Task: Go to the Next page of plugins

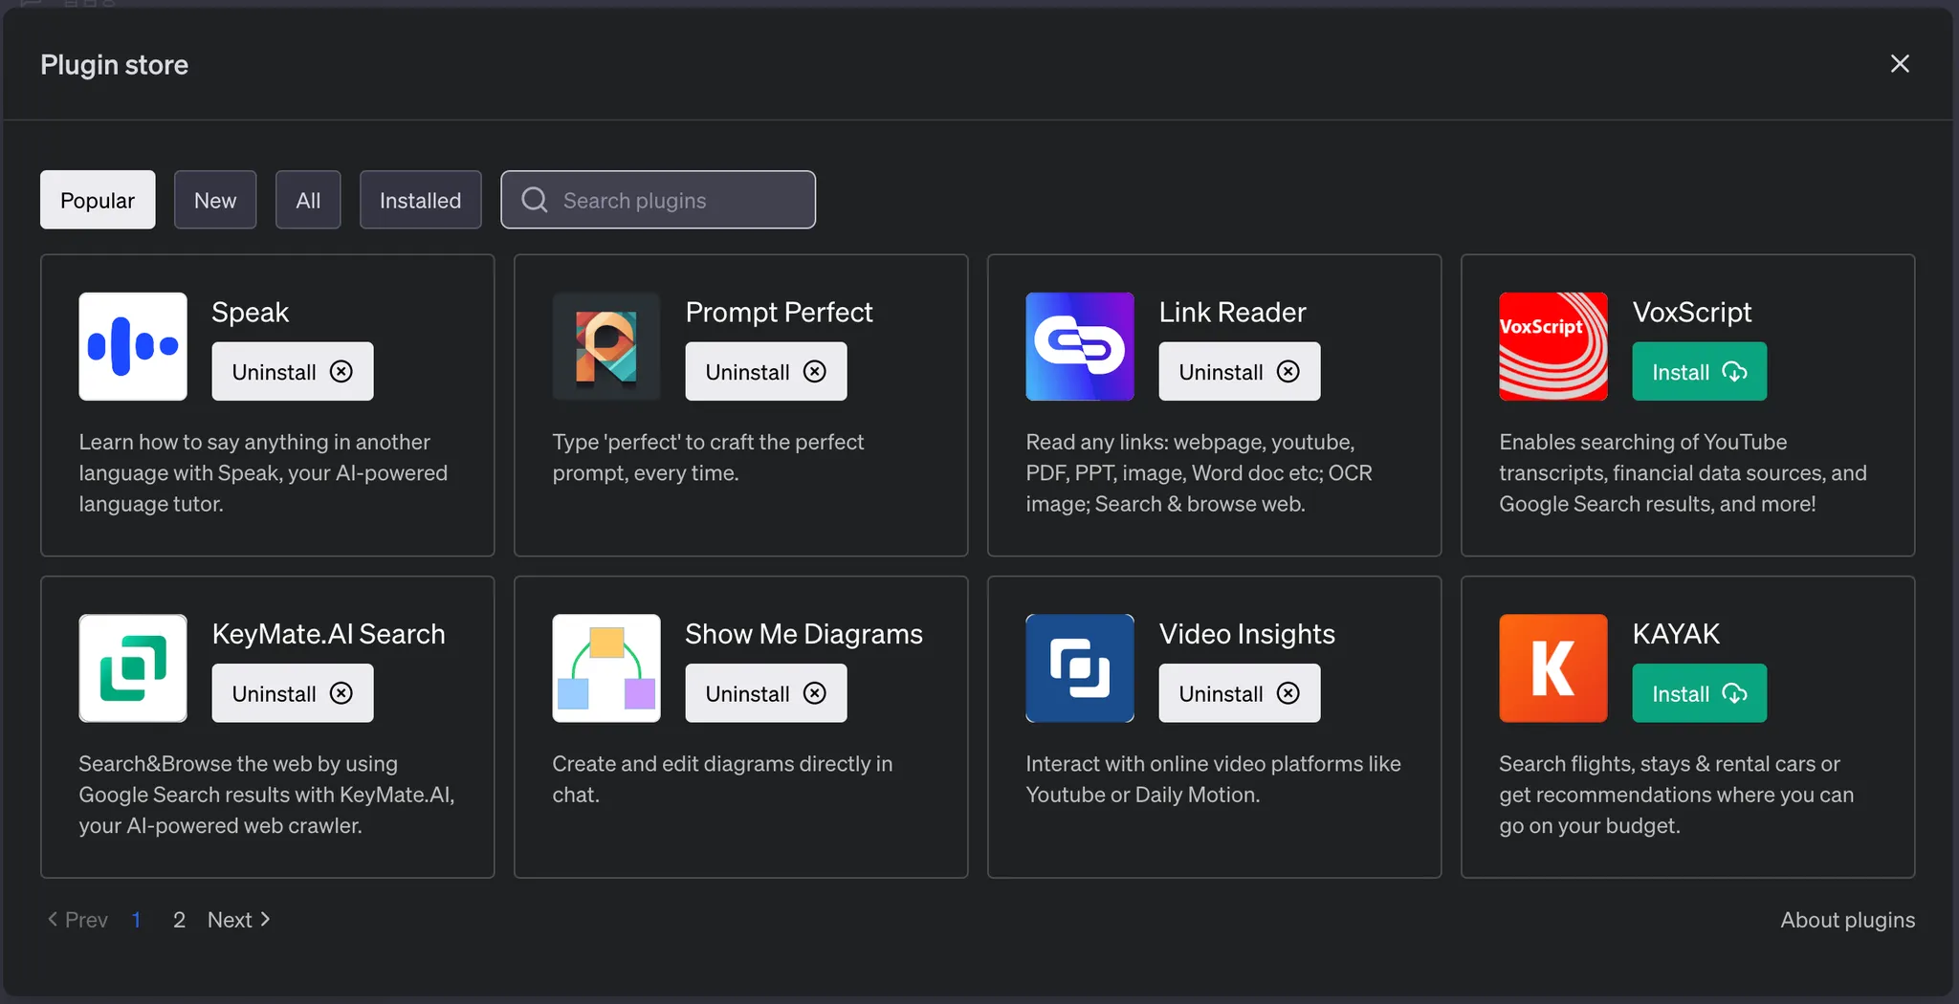Action: pyautogui.click(x=238, y=920)
